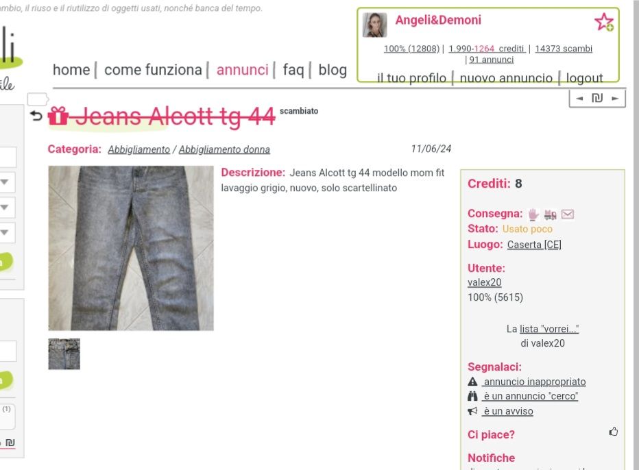The image size is (639, 470).
Task: Open the come funziona menu item
Action: 153,70
